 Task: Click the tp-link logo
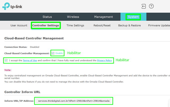tap(12, 6)
